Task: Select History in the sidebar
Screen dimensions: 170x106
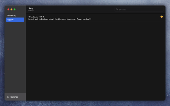Action: [15, 20]
